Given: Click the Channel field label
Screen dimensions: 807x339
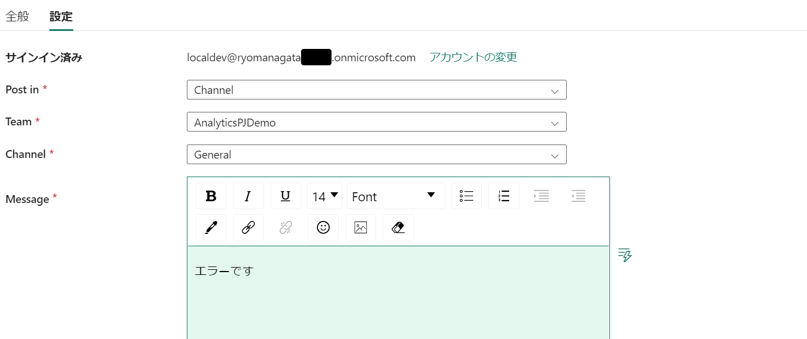Looking at the screenshot, I should (x=25, y=154).
